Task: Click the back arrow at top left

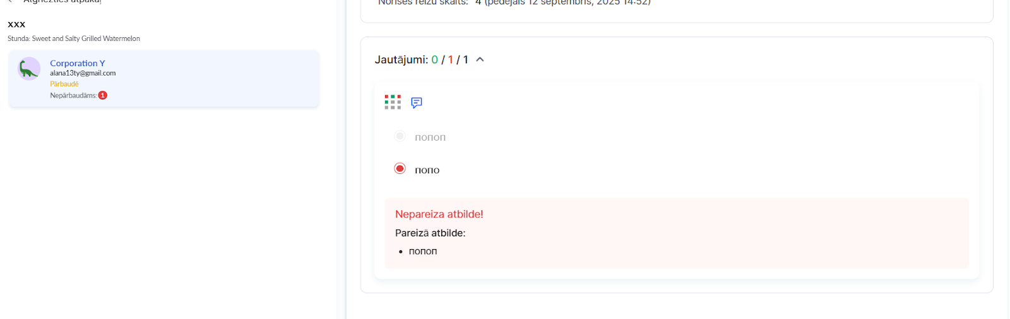Action: click(10, 1)
